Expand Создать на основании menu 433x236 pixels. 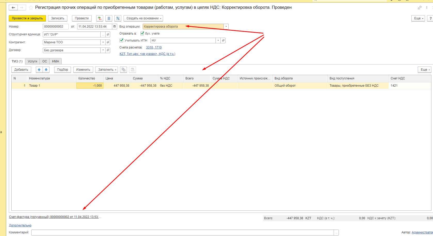click(x=143, y=18)
